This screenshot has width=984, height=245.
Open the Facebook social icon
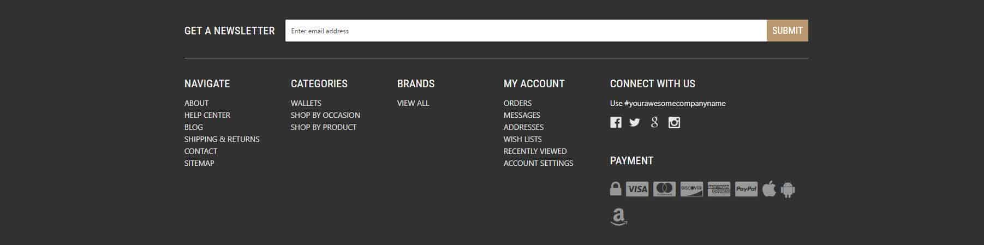tap(616, 122)
